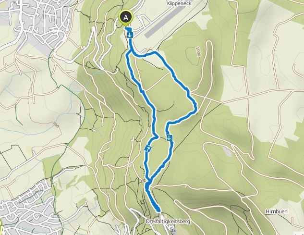Click the Dreifaltigkeitsberg place label
The height and width of the screenshot is (235, 304).
click(168, 222)
